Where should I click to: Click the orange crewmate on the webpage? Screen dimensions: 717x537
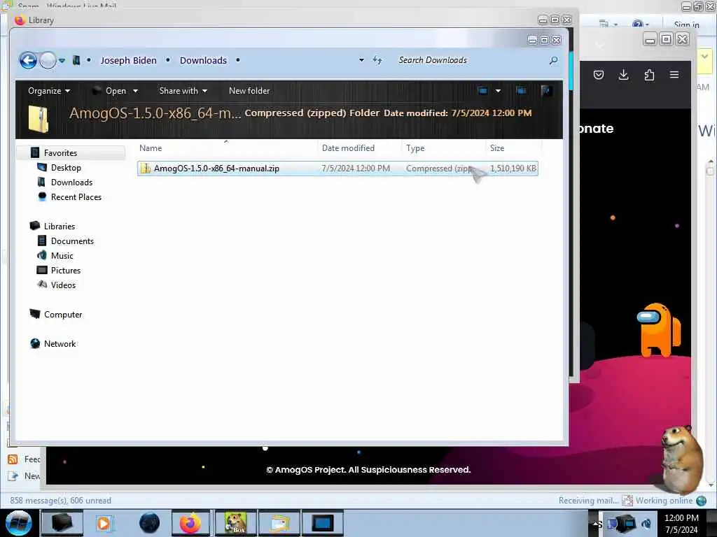click(x=658, y=330)
